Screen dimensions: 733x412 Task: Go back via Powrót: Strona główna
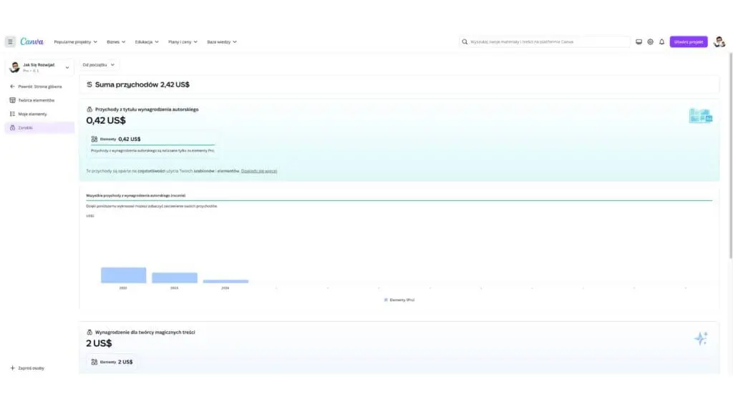click(40, 87)
